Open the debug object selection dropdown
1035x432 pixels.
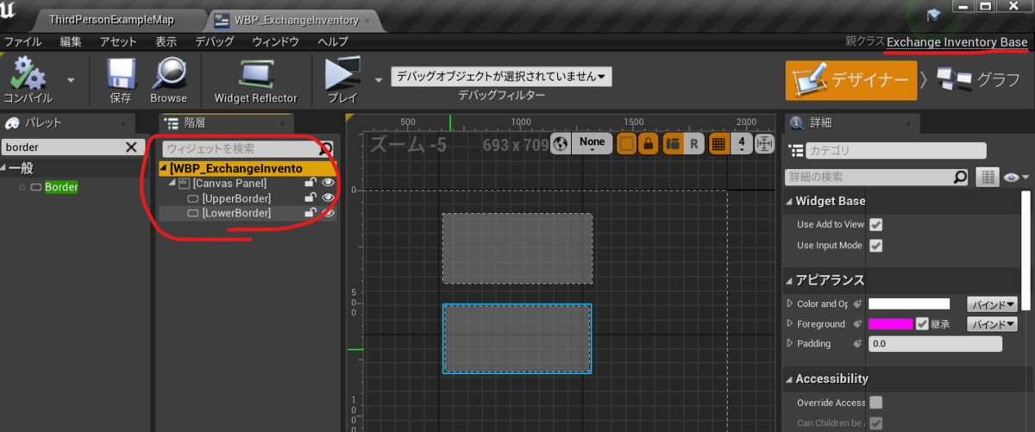coord(501,76)
